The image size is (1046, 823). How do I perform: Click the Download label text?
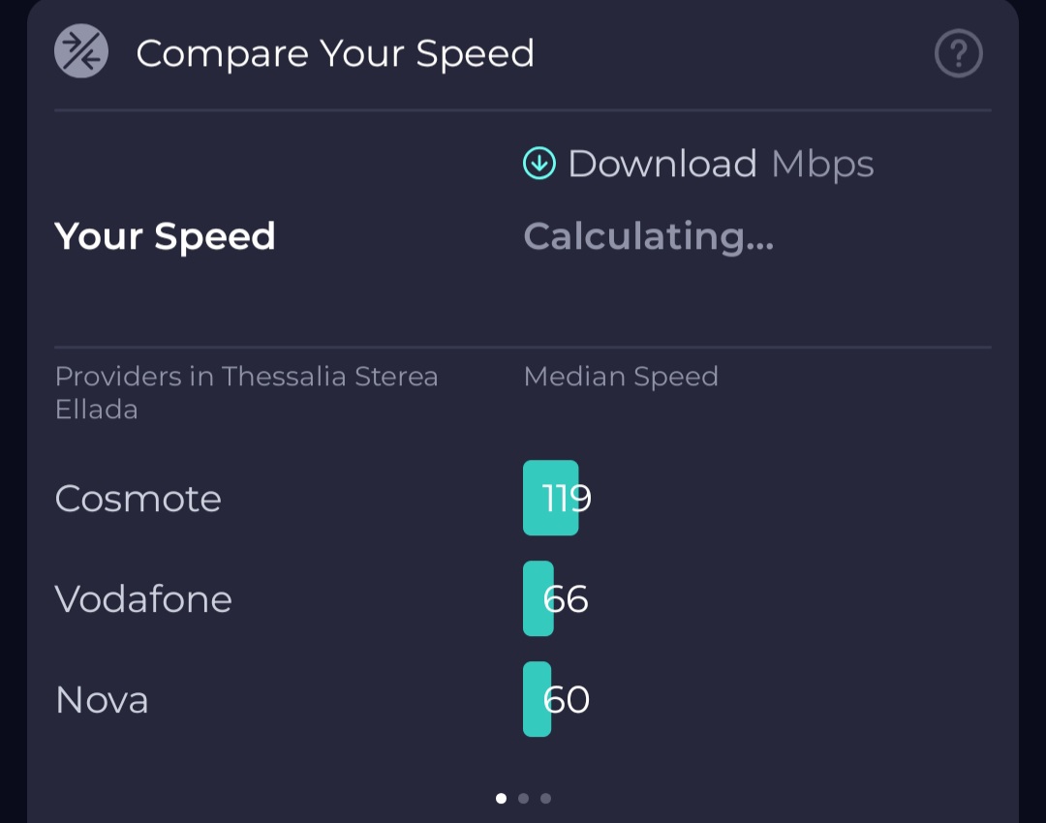tap(662, 164)
